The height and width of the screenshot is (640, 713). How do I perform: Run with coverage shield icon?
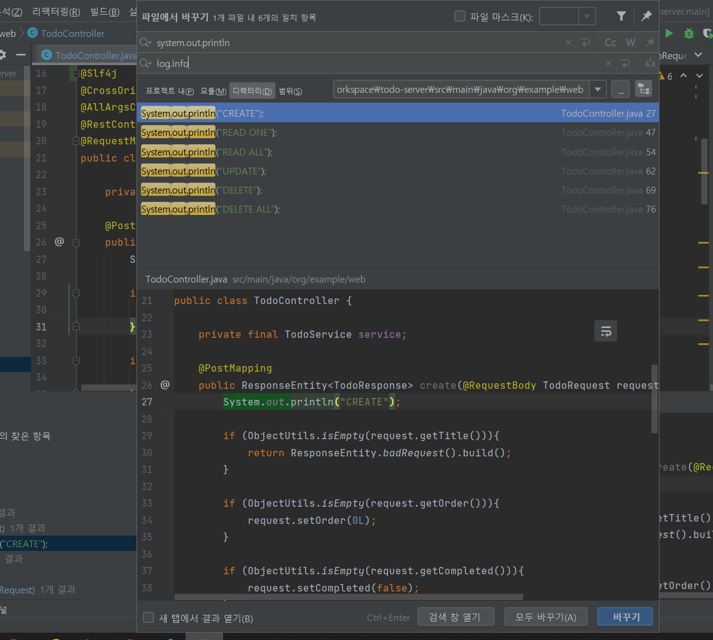click(x=707, y=33)
